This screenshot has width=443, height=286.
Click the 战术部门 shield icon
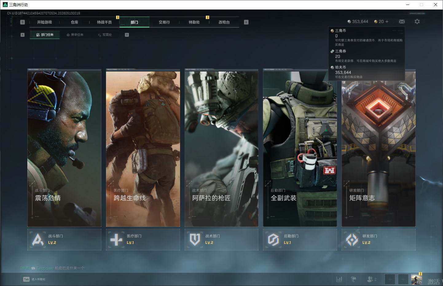195,240
